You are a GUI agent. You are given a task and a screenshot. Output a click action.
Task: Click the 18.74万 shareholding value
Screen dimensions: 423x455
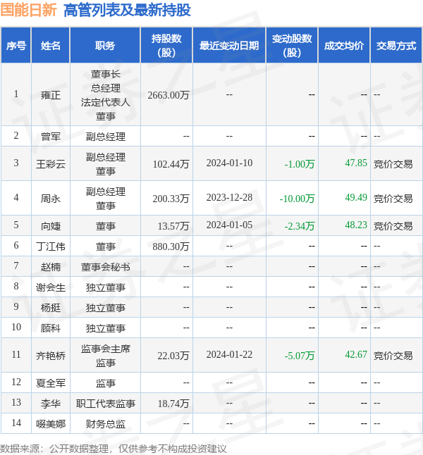click(173, 404)
